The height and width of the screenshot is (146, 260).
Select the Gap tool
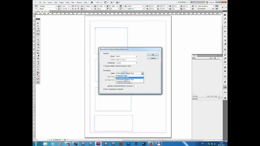coord(38,31)
